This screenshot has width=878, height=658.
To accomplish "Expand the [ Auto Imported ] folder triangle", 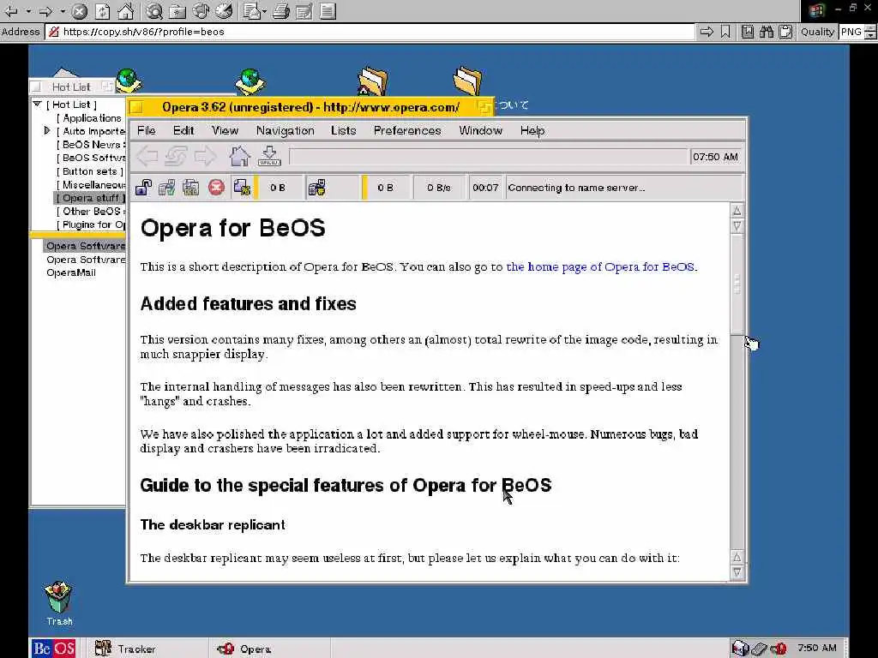I will [47, 130].
